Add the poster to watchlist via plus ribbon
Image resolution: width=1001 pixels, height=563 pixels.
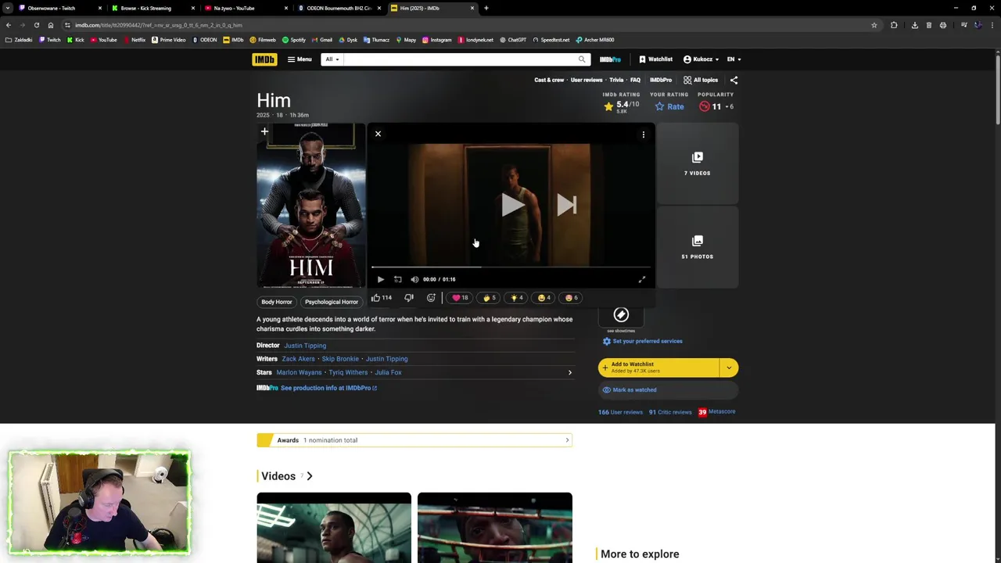pyautogui.click(x=264, y=132)
